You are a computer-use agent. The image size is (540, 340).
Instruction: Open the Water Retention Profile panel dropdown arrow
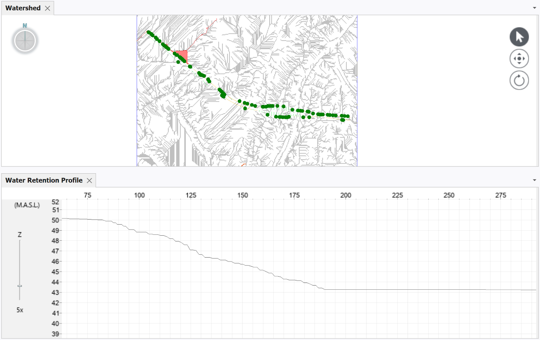[535, 180]
